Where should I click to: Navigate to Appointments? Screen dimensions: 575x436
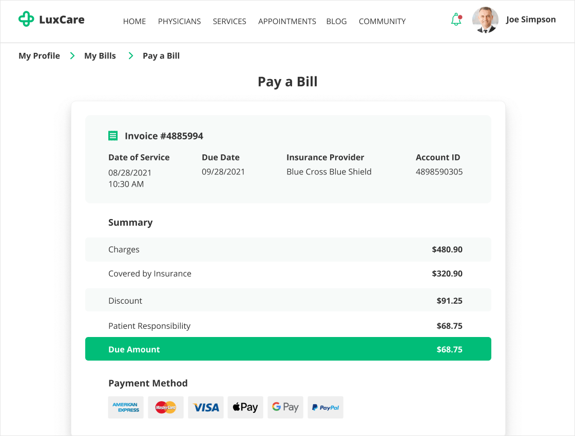(287, 22)
